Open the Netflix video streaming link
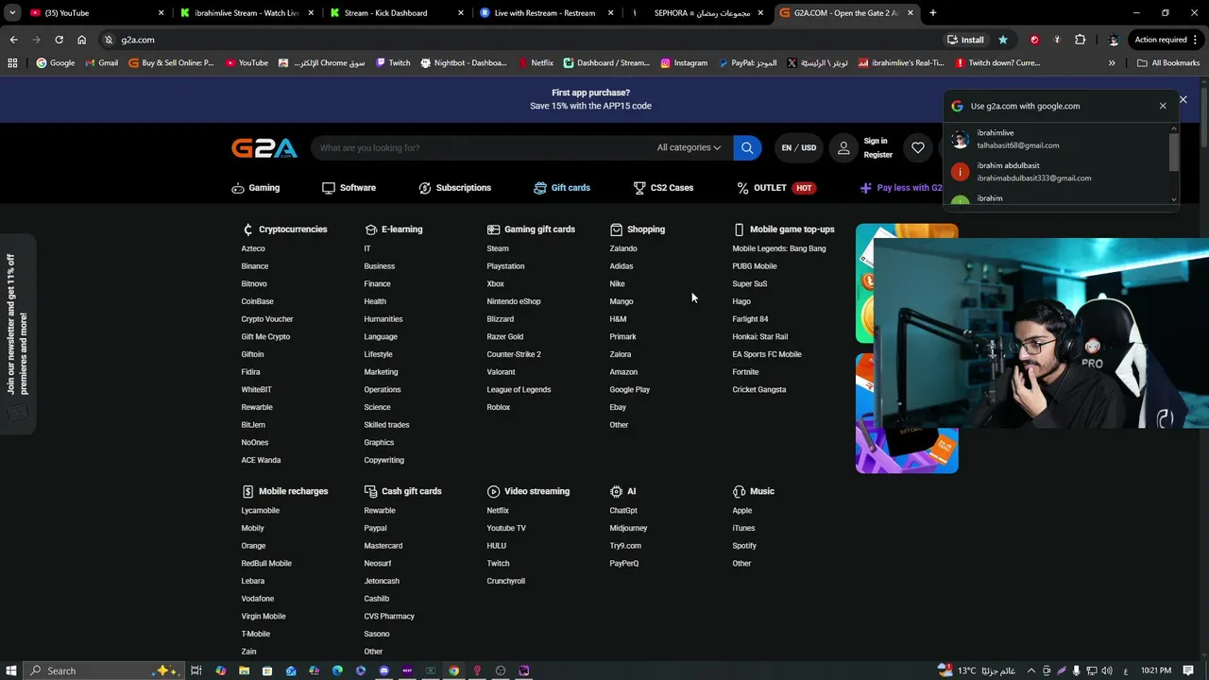 click(x=498, y=511)
